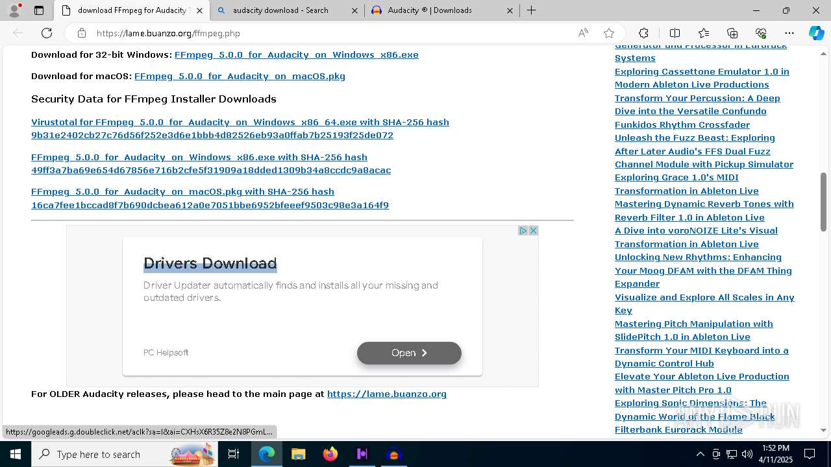Click the page vertical scrollbar thumb
The width and height of the screenshot is (831, 467).
pos(823,202)
